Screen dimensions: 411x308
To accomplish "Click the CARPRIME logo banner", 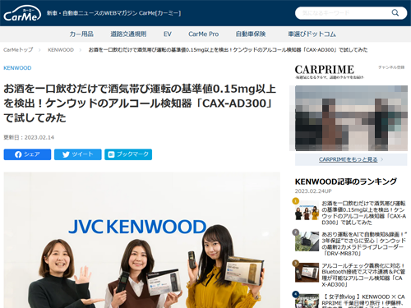I will point(330,71).
